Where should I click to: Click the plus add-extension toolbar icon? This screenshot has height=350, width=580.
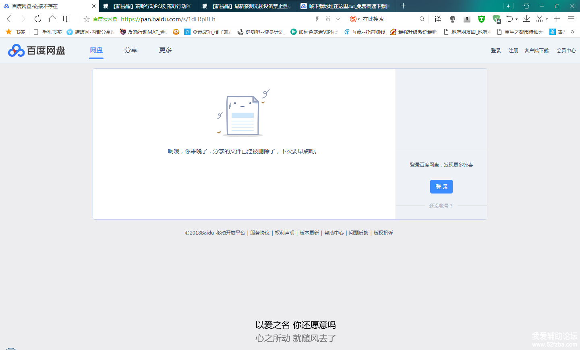[557, 19]
